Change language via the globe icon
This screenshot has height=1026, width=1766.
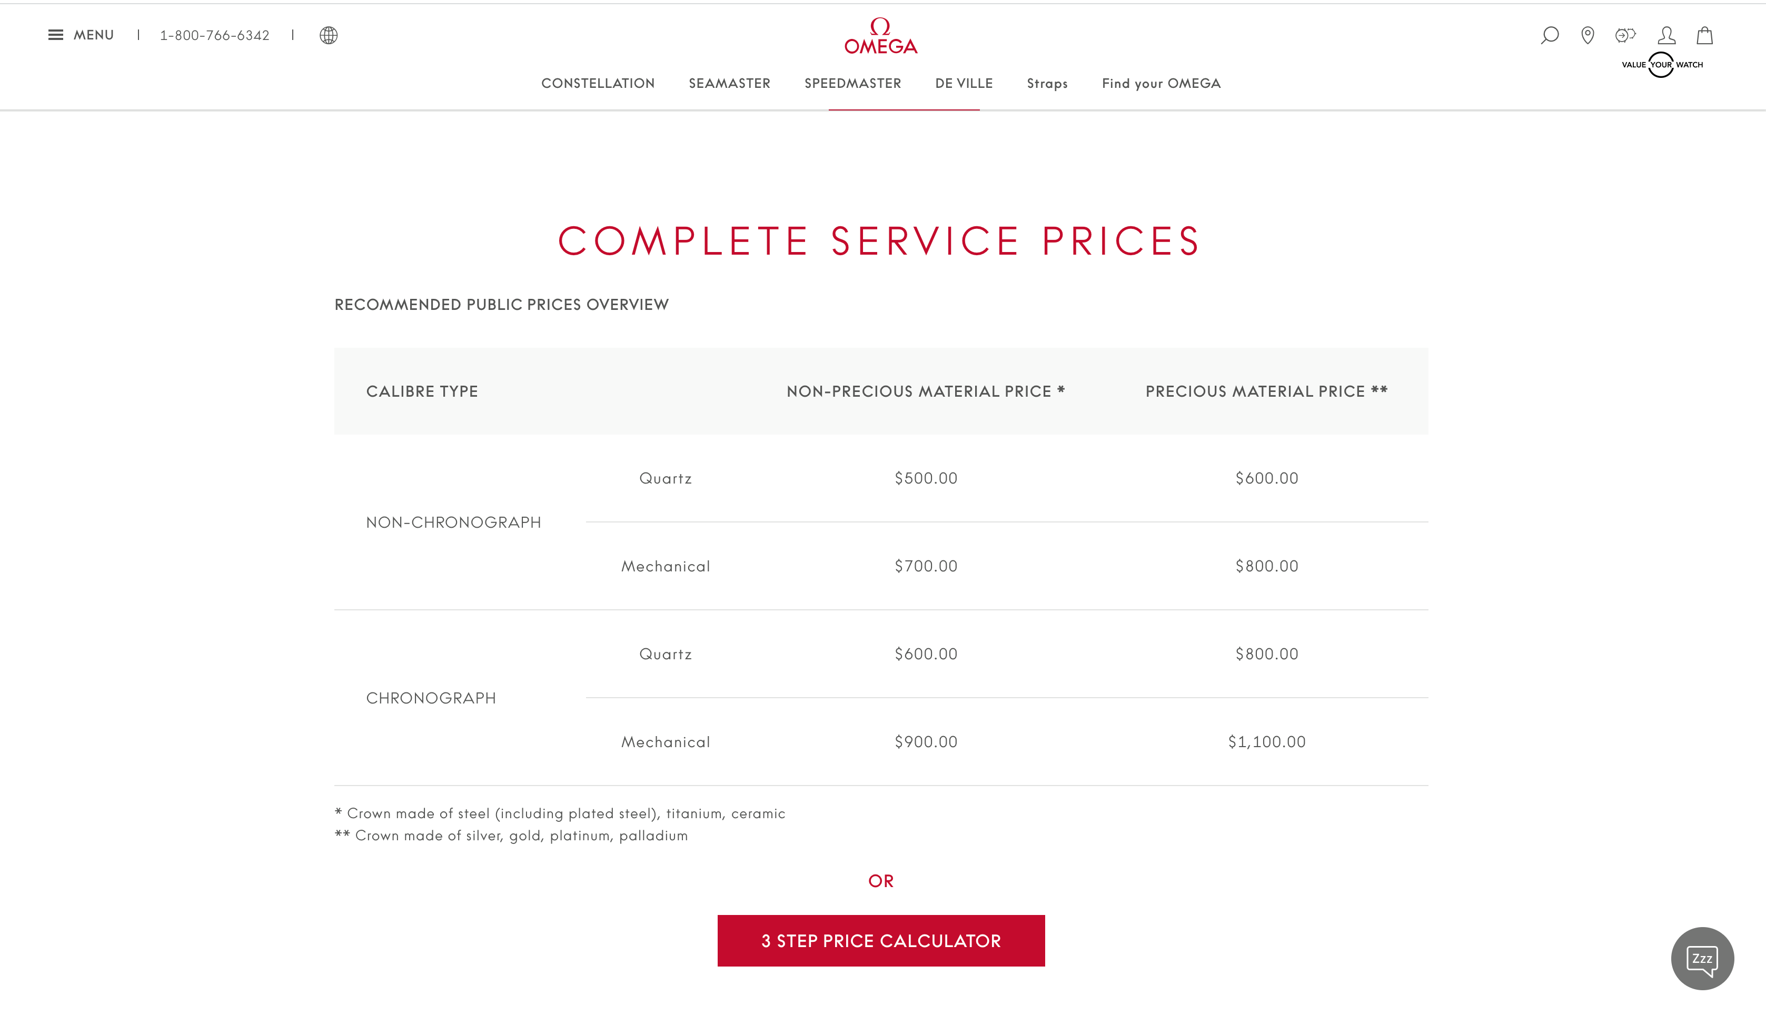[x=329, y=35]
